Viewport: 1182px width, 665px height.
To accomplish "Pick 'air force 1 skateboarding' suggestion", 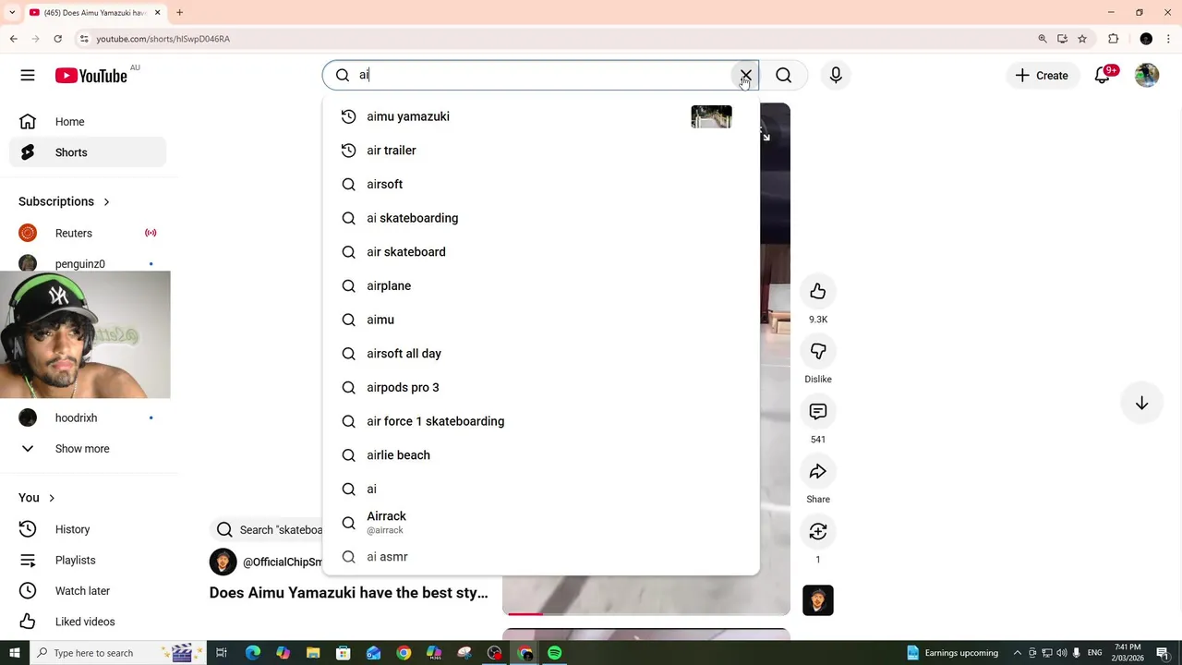I will (x=541, y=421).
